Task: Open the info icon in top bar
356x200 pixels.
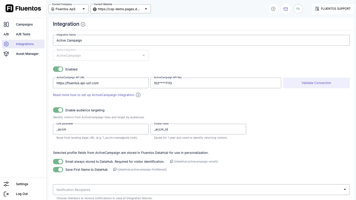Action: pos(273,9)
